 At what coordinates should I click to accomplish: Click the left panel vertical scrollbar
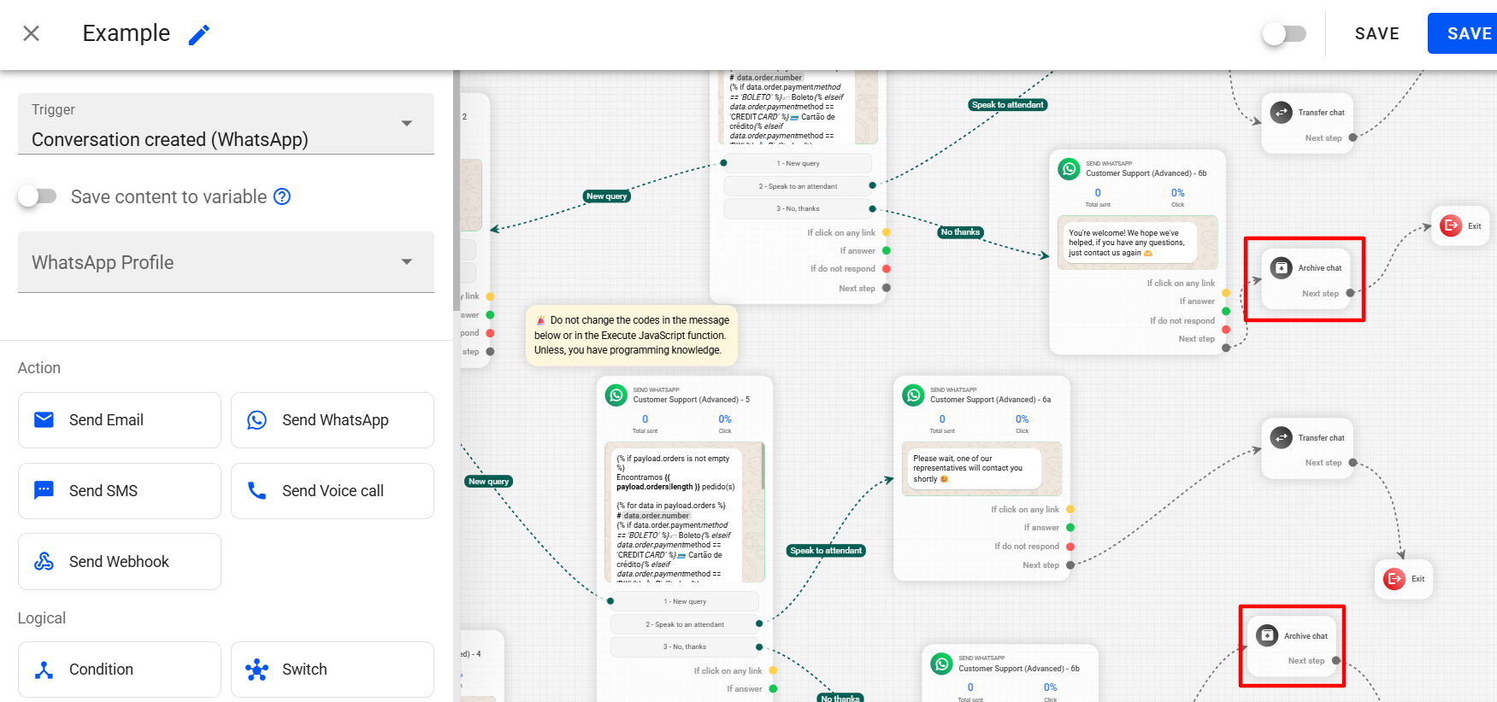pos(457,188)
